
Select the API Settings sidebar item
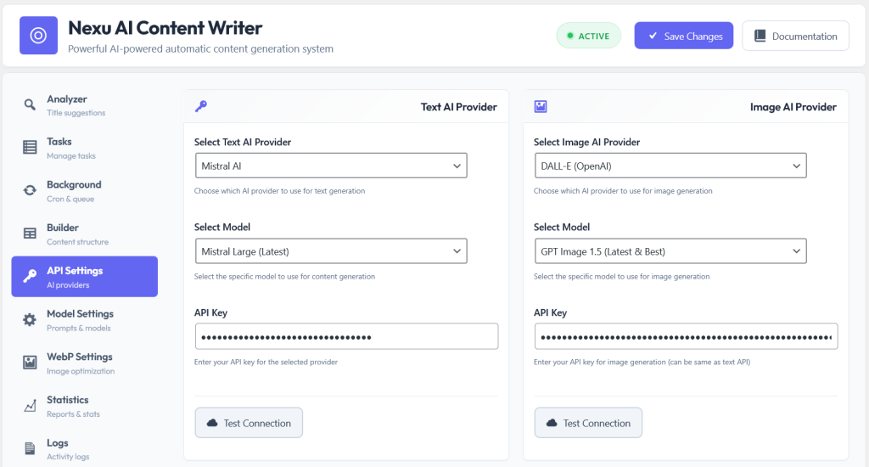(84, 276)
